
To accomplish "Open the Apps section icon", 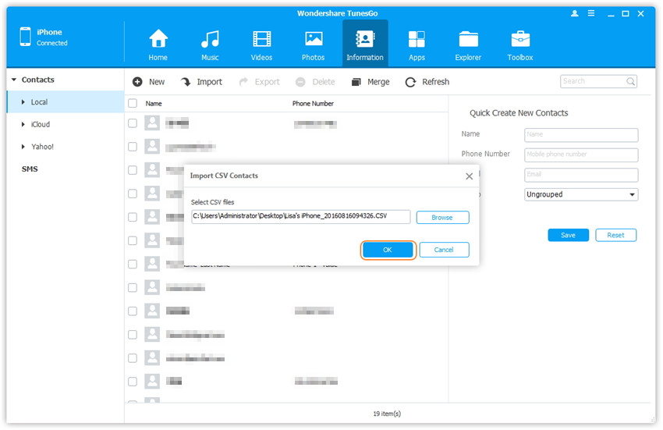I will coord(417,40).
